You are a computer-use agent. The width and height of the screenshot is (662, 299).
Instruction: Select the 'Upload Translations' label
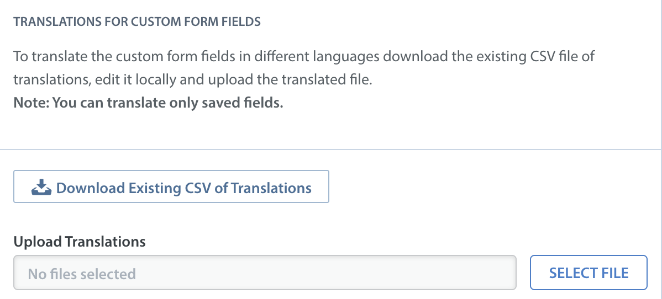(x=80, y=242)
